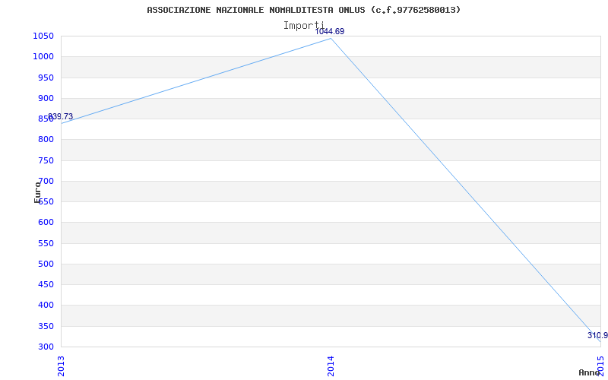Click the Associazione Nazionale Nomalditesta chart title

coord(304,10)
